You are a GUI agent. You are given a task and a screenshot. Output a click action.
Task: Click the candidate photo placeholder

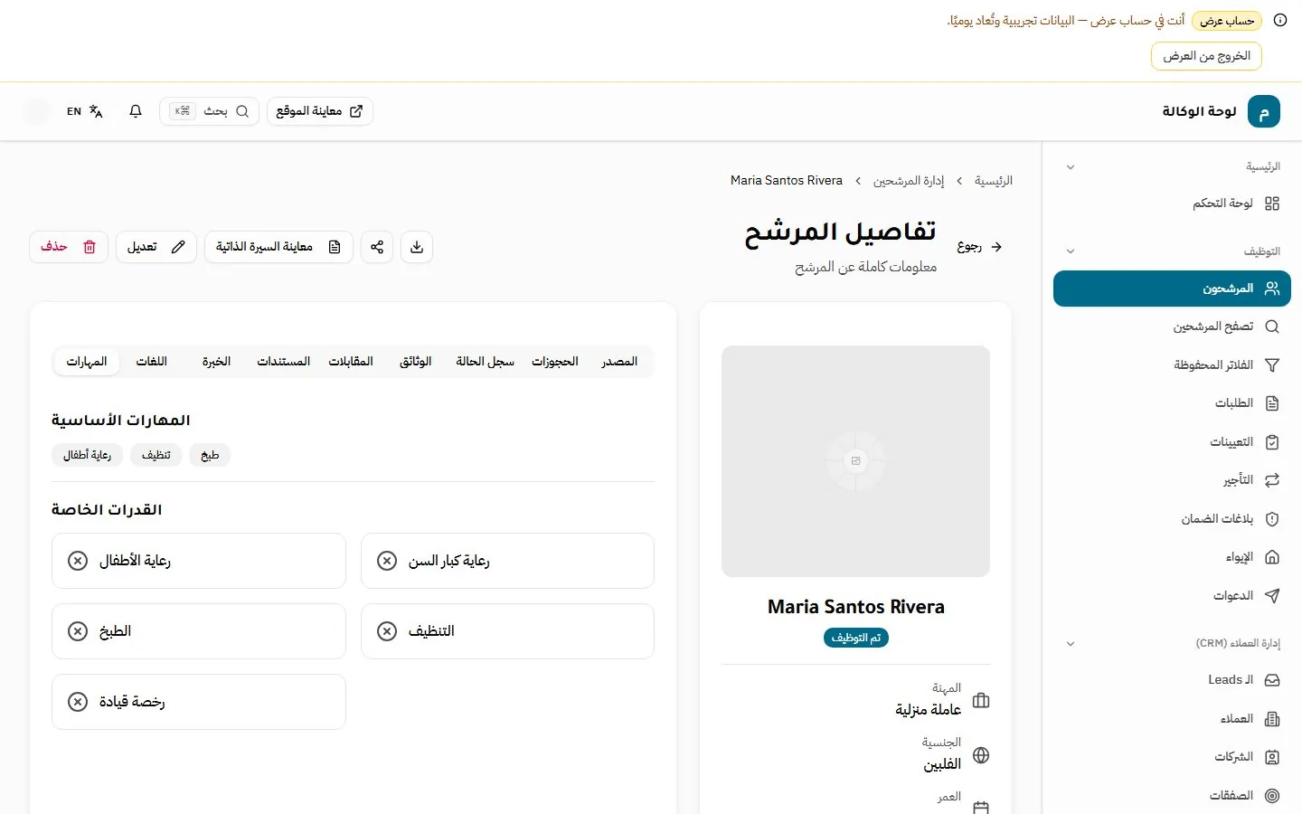click(855, 461)
